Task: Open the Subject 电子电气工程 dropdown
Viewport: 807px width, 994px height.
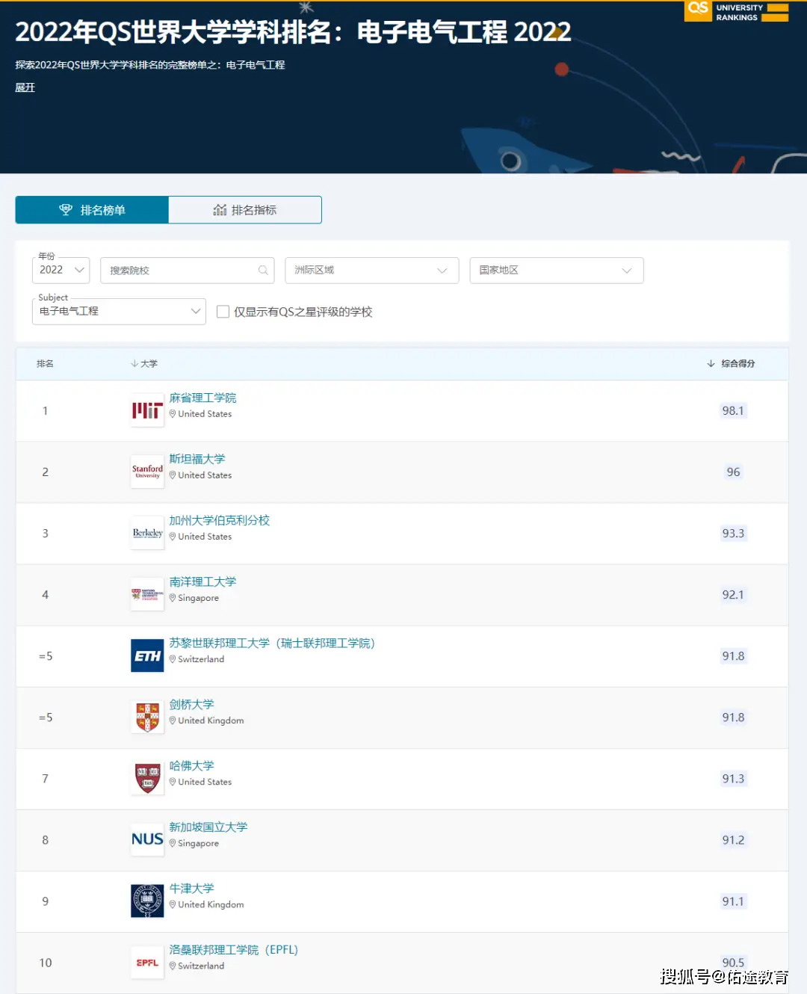Action: pos(119,311)
